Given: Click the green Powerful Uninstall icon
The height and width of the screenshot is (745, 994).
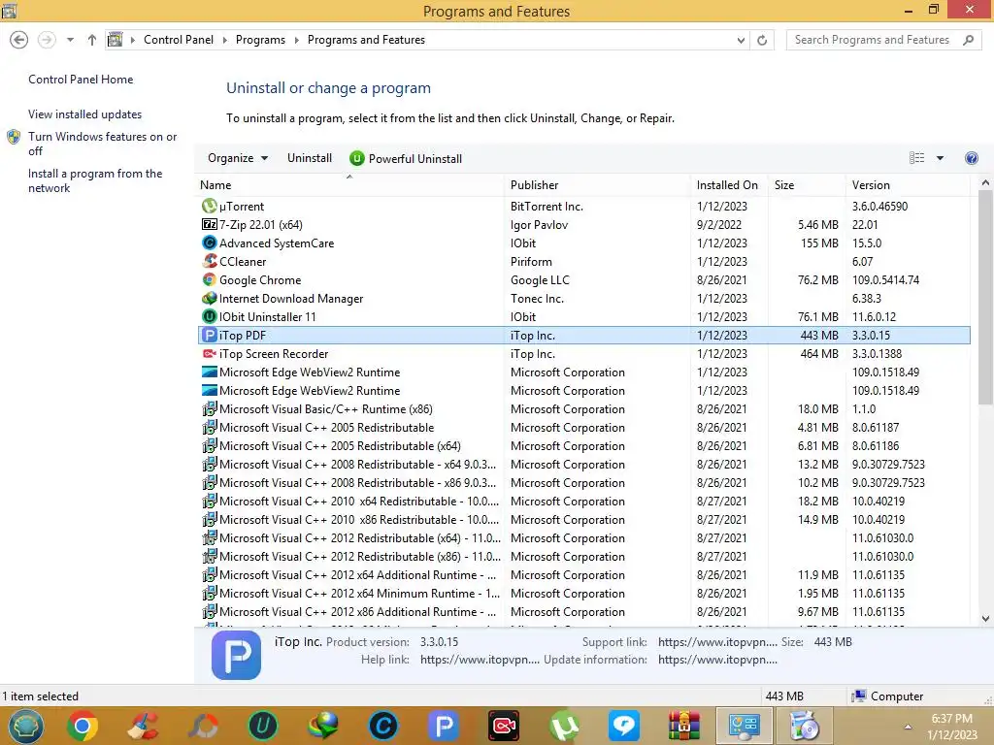Looking at the screenshot, I should point(357,158).
